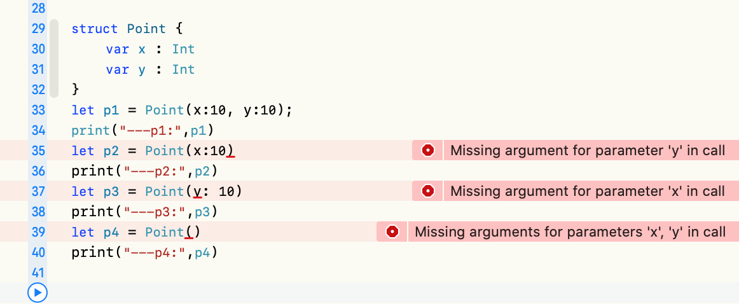
Task: Click line number 33 in the gutter
Action: tap(38, 110)
